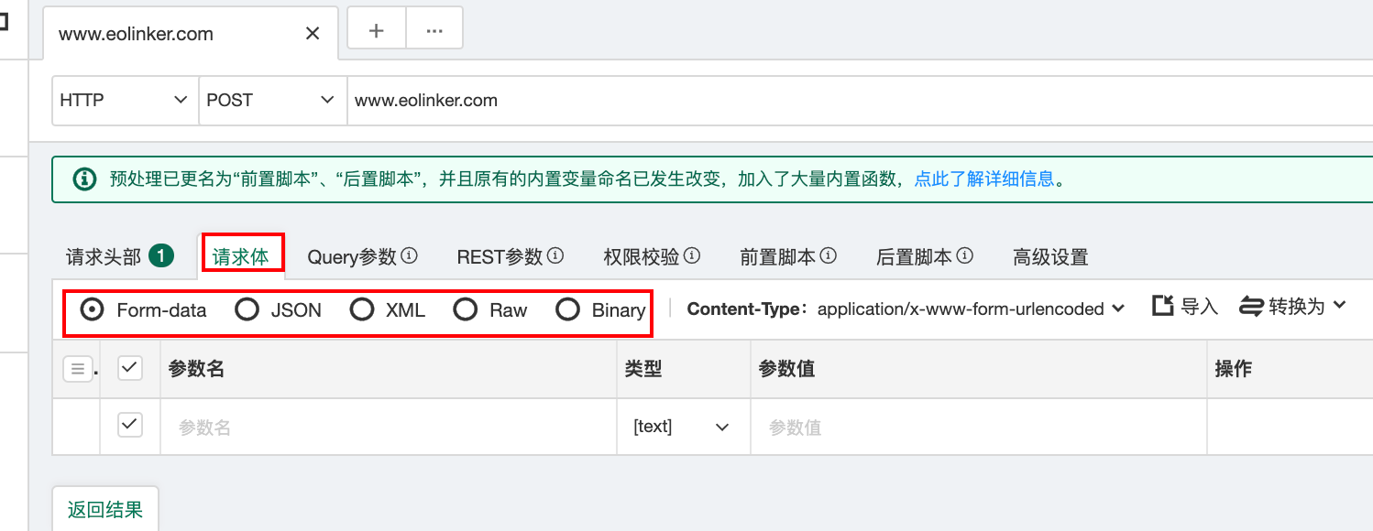Click the info icon beside 前置脚本
Image resolution: width=1373 pixels, height=531 pixels.
click(x=829, y=255)
